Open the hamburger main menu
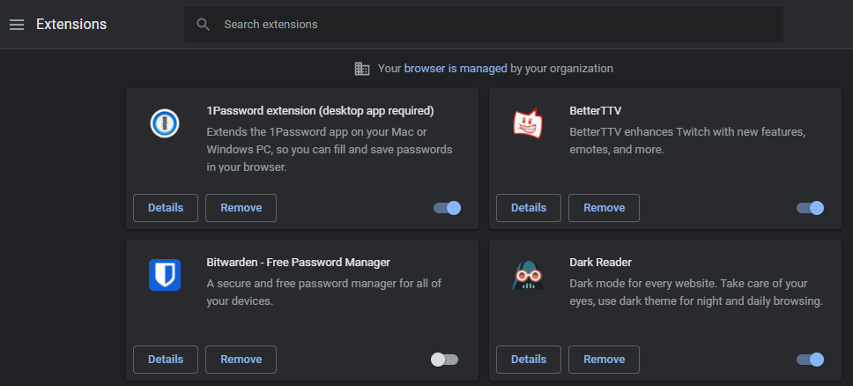 [16, 25]
